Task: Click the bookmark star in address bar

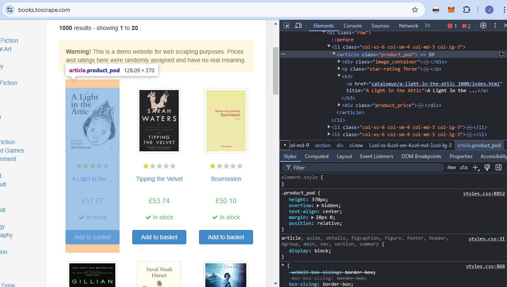Action: [415, 9]
